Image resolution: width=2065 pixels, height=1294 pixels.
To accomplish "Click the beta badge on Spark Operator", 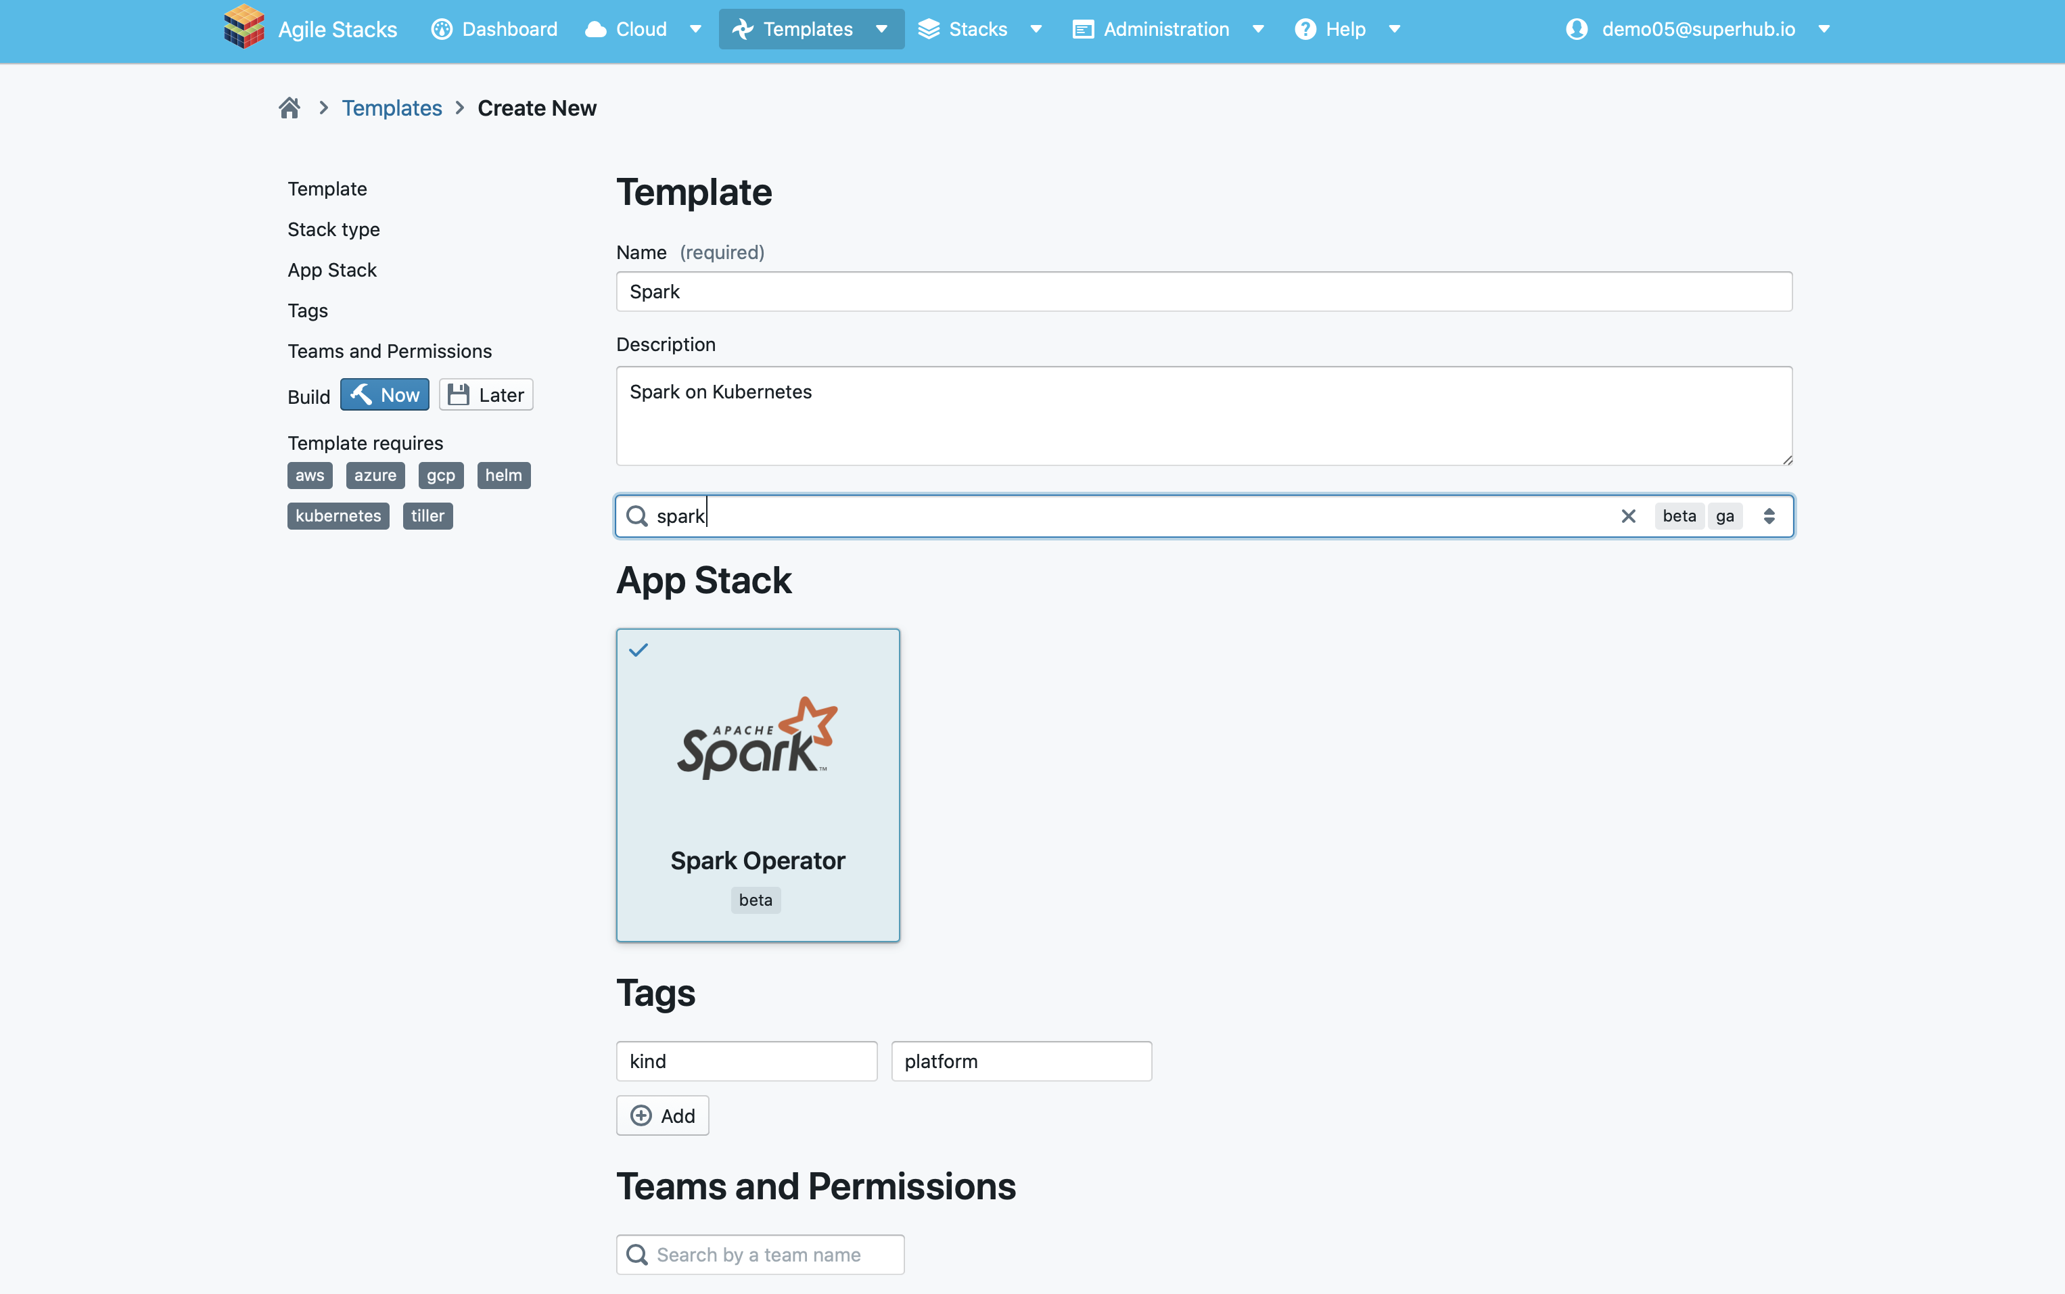I will (x=756, y=900).
